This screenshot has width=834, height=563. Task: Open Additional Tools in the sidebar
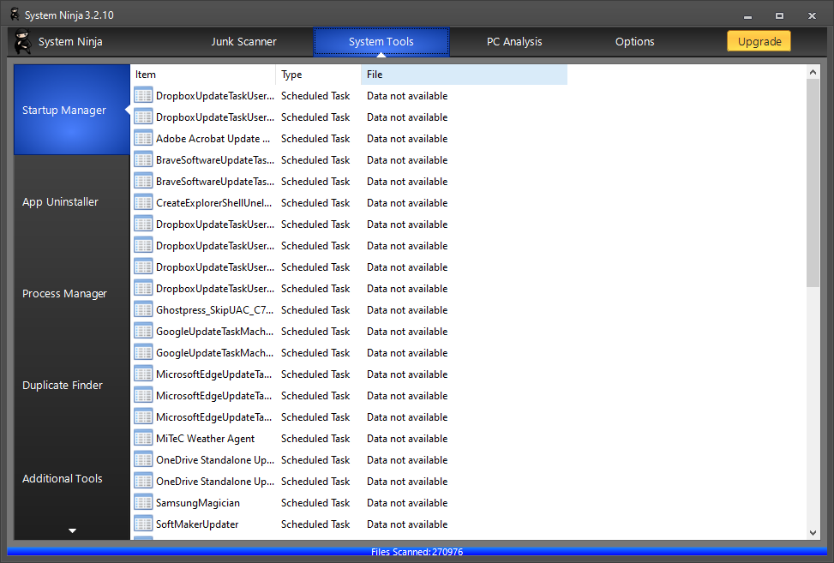point(72,478)
